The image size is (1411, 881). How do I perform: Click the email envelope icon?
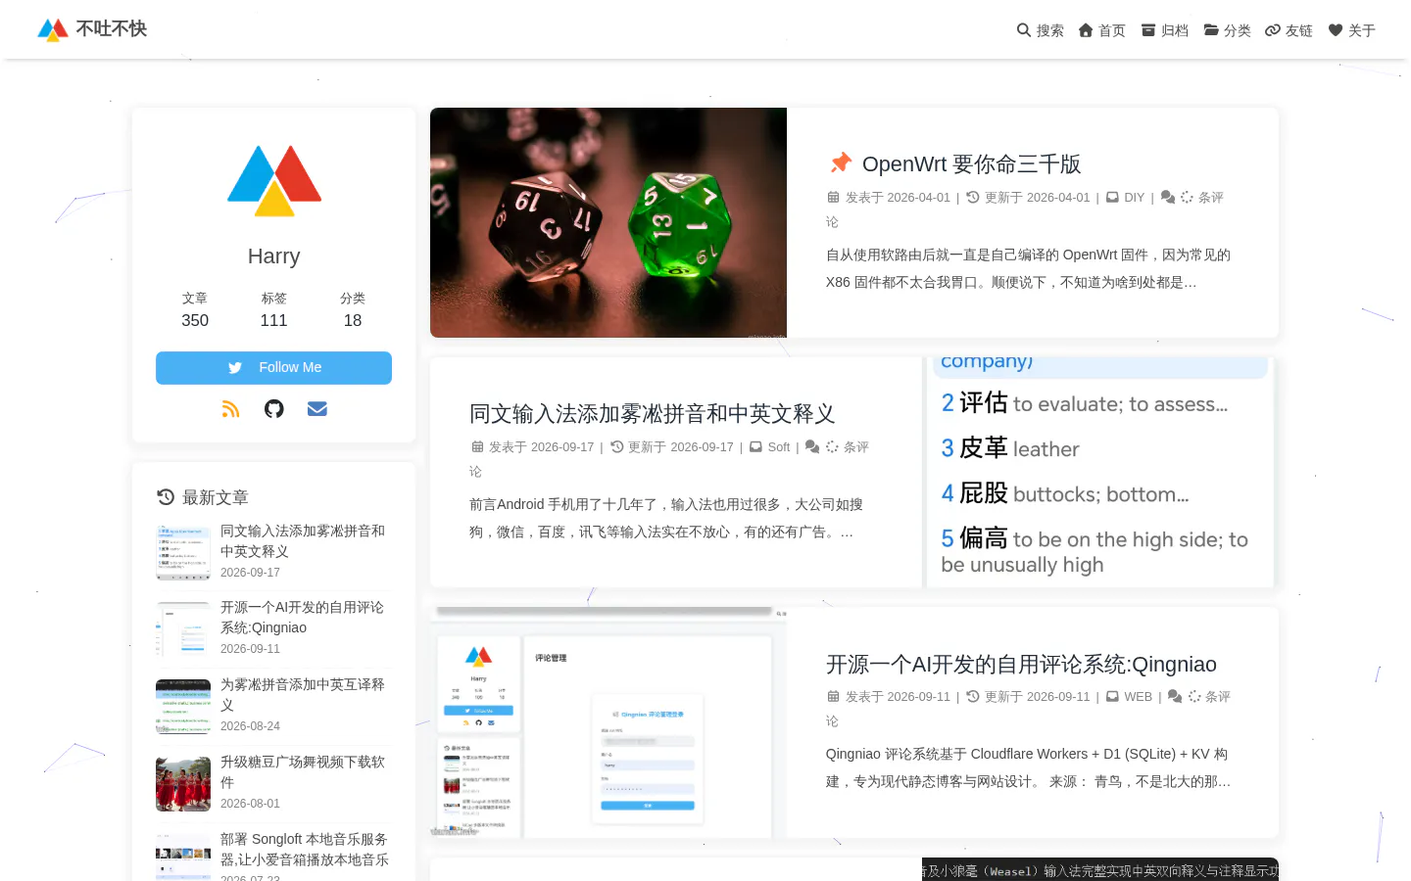[x=317, y=409]
